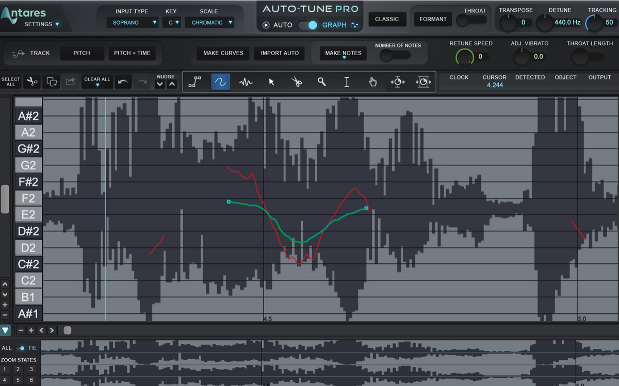Click the Throat Length knob
This screenshot has height=386, width=619.
point(580,56)
